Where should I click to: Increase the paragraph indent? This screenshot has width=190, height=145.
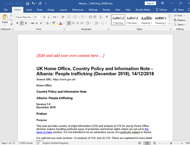[95, 17]
